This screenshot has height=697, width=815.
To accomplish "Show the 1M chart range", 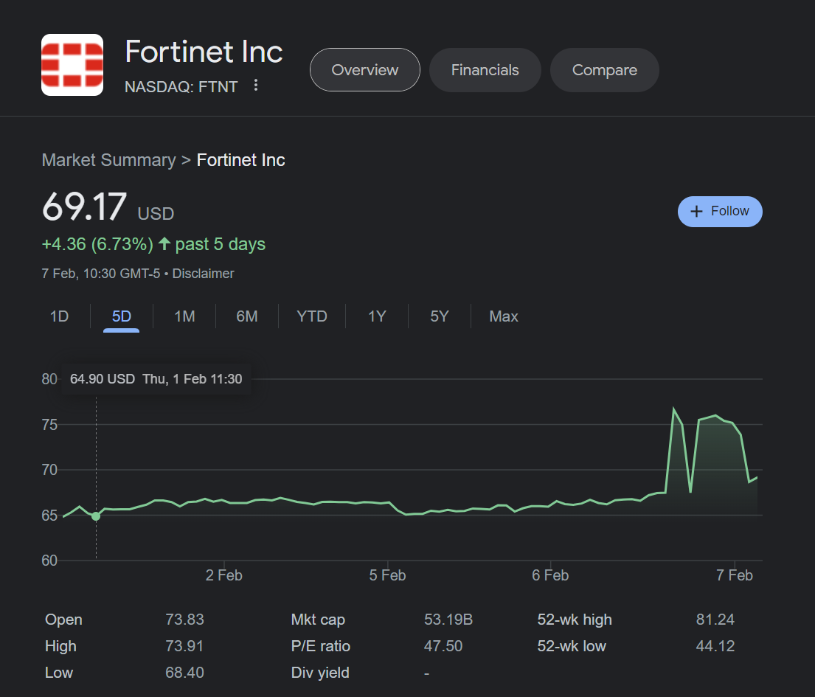I will pyautogui.click(x=184, y=316).
